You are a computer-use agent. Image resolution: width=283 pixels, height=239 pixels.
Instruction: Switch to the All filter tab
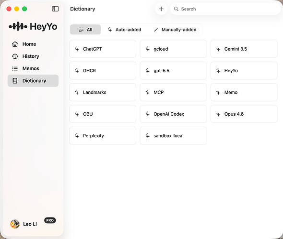point(85,30)
